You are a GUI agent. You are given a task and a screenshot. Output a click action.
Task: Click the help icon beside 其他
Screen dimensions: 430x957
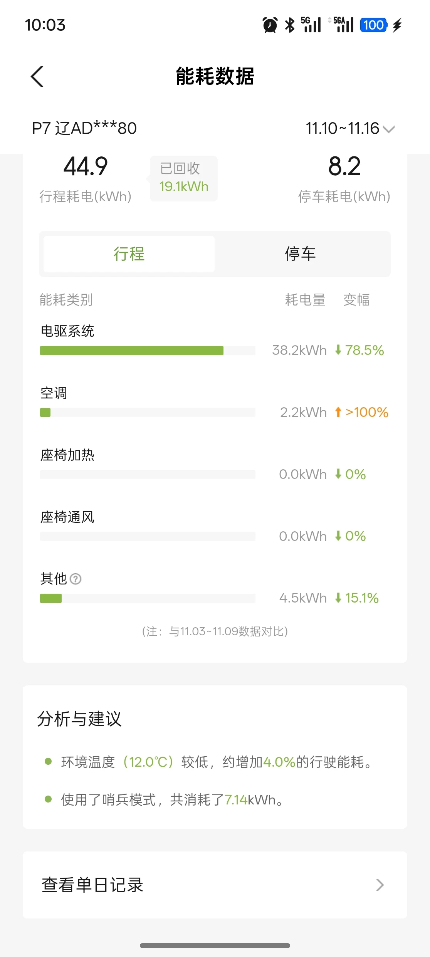(76, 579)
